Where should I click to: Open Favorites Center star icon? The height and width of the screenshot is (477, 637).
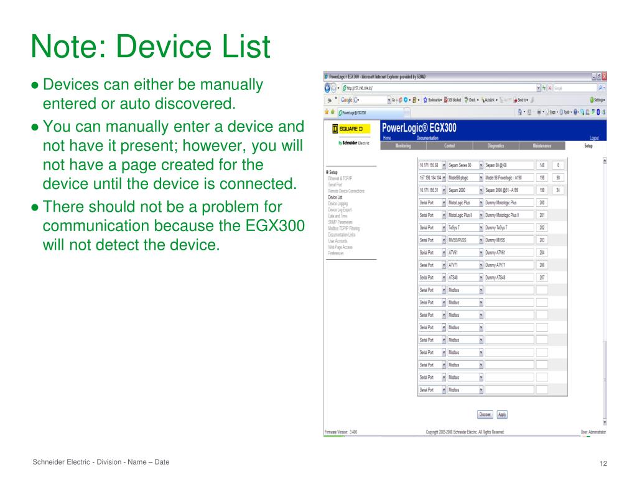coord(326,112)
